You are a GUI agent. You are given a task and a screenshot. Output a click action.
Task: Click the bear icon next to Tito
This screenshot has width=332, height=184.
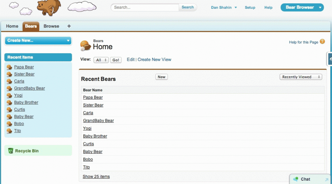[9, 131]
